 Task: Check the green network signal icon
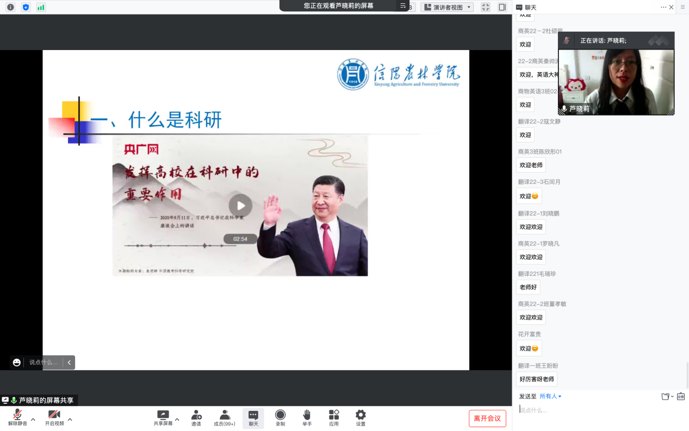[41, 7]
